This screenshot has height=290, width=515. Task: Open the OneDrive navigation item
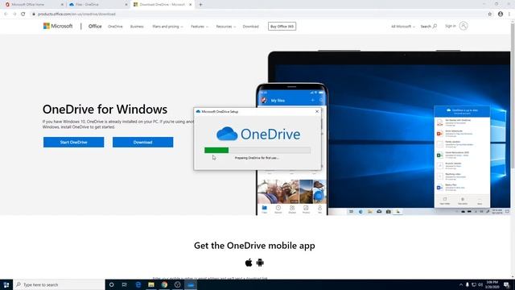[x=115, y=27]
